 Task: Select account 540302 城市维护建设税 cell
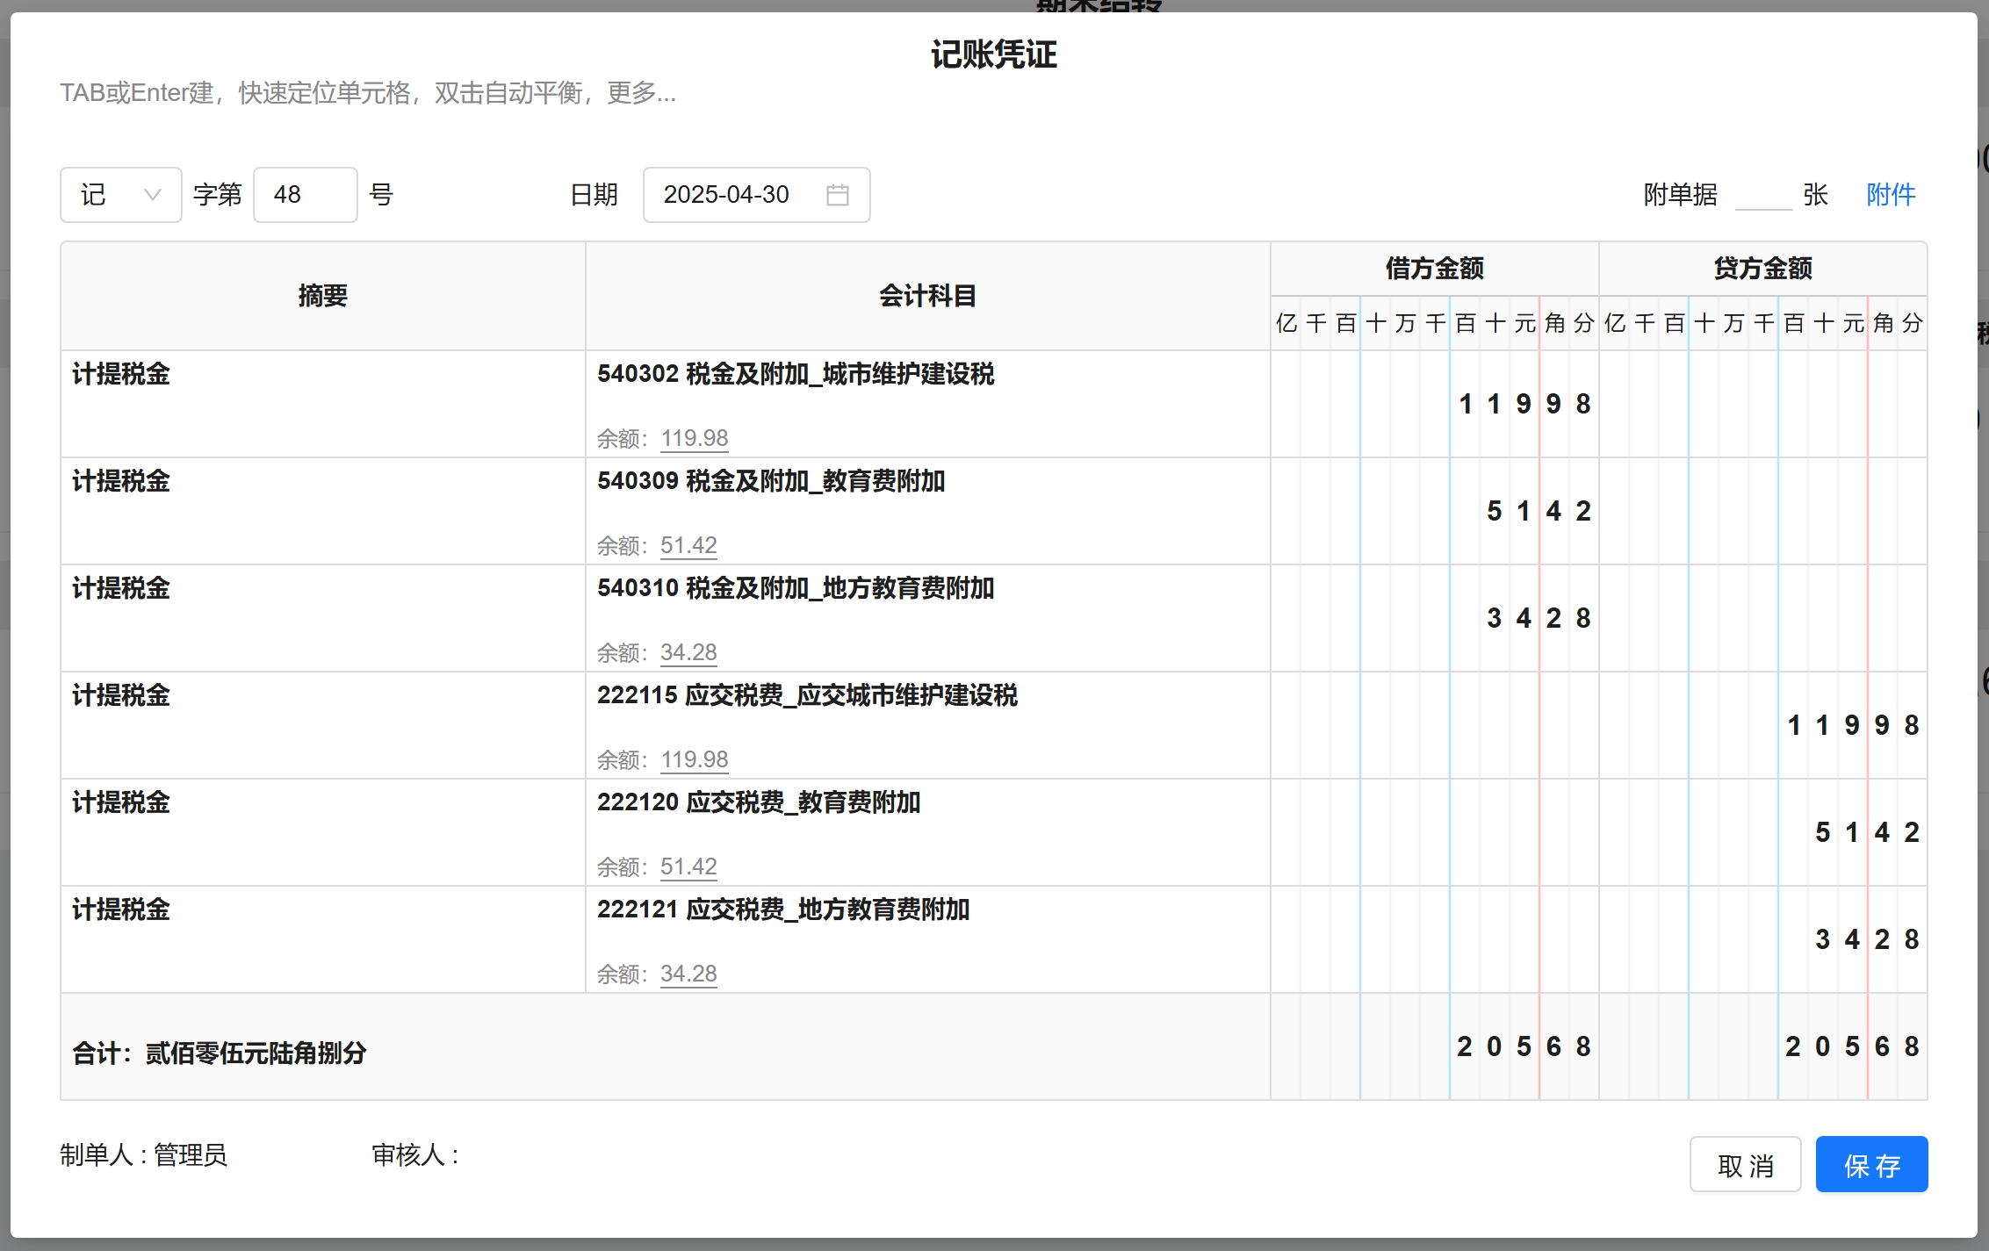(795, 375)
